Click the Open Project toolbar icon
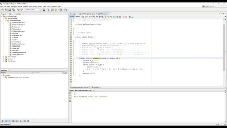 coord(10,10)
